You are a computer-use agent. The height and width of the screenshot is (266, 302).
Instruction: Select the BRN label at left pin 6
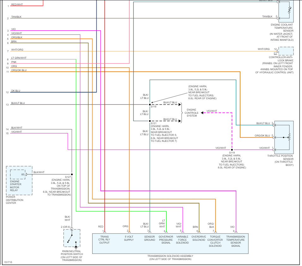click(x=14, y=41)
